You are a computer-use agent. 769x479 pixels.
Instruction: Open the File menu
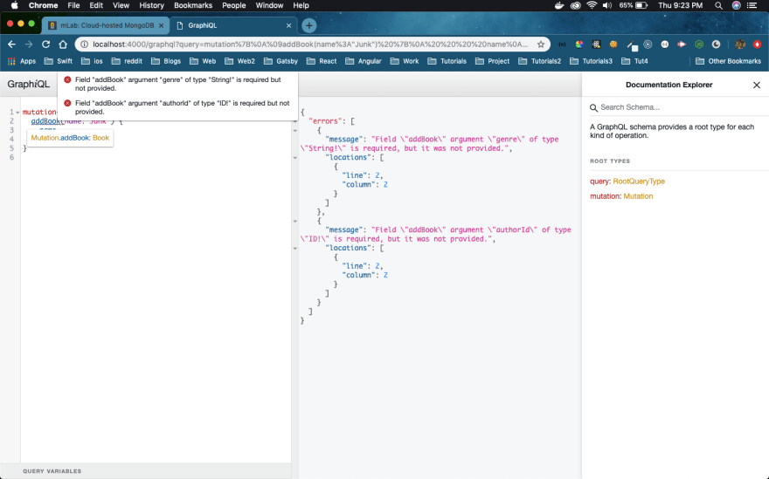pos(73,5)
